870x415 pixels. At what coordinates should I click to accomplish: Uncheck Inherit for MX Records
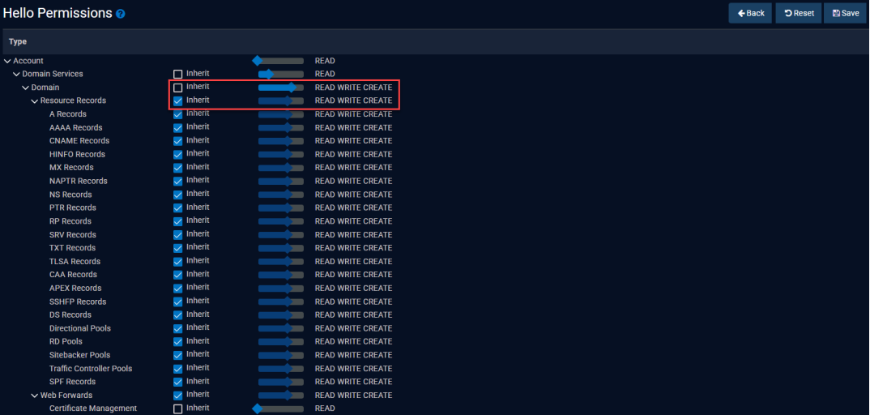178,168
